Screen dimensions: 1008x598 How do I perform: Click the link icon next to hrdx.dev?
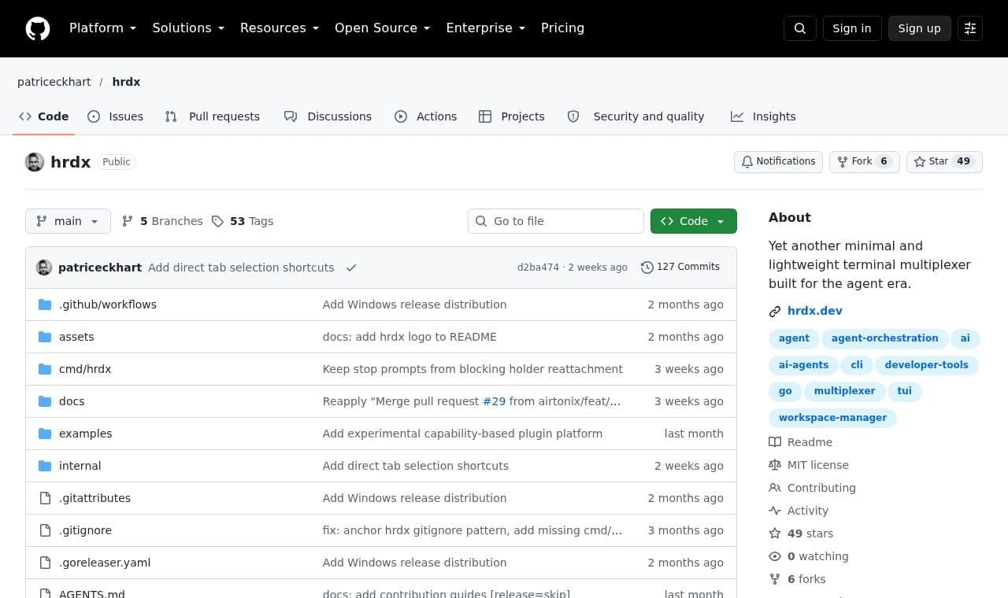[x=775, y=312]
